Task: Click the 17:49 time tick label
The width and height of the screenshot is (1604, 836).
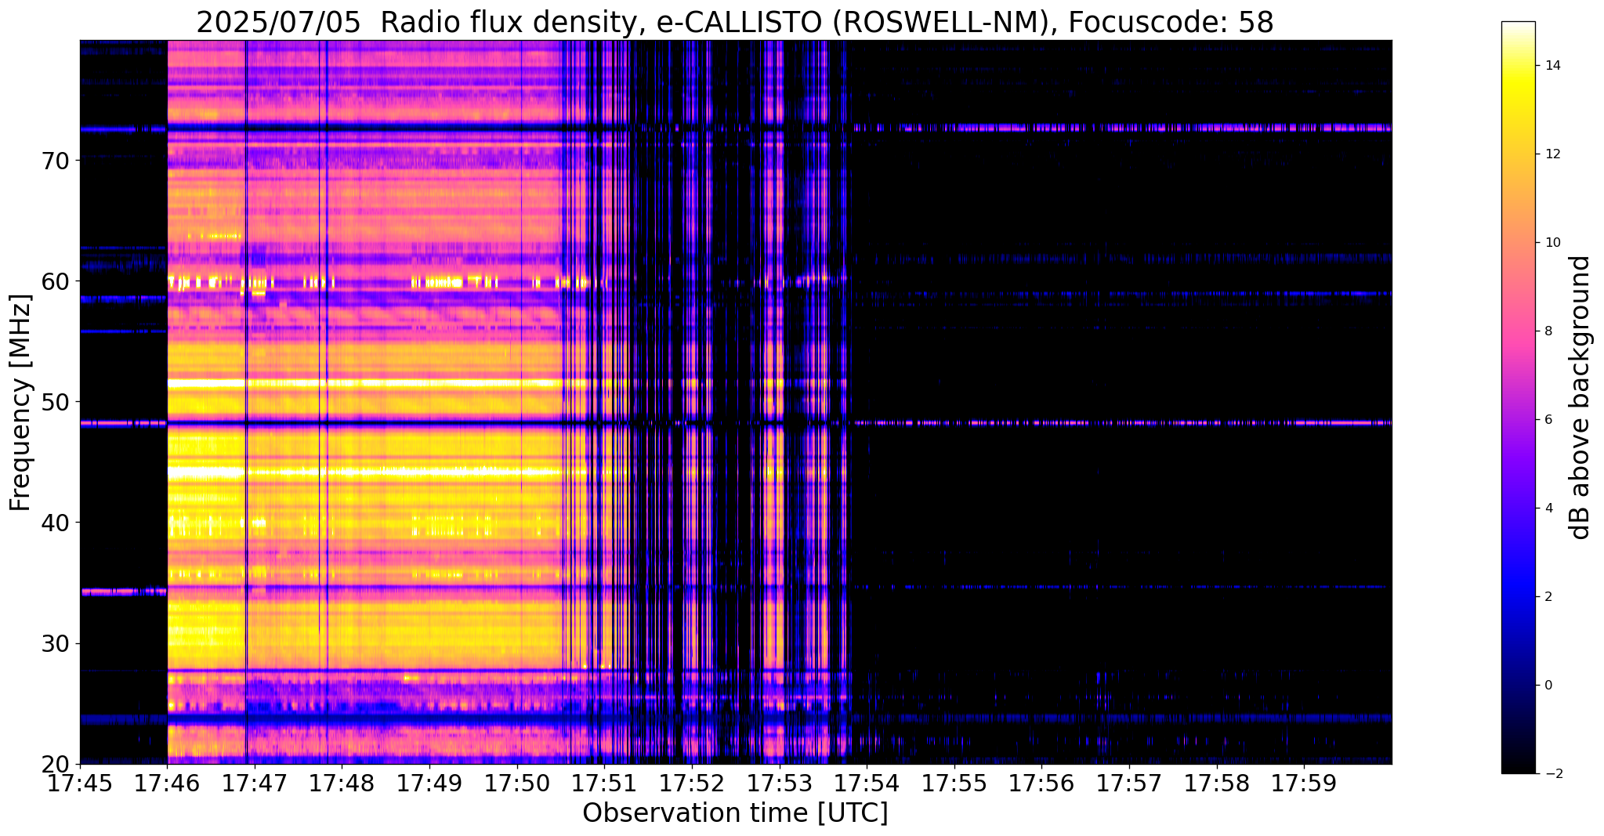Action: coord(430,782)
